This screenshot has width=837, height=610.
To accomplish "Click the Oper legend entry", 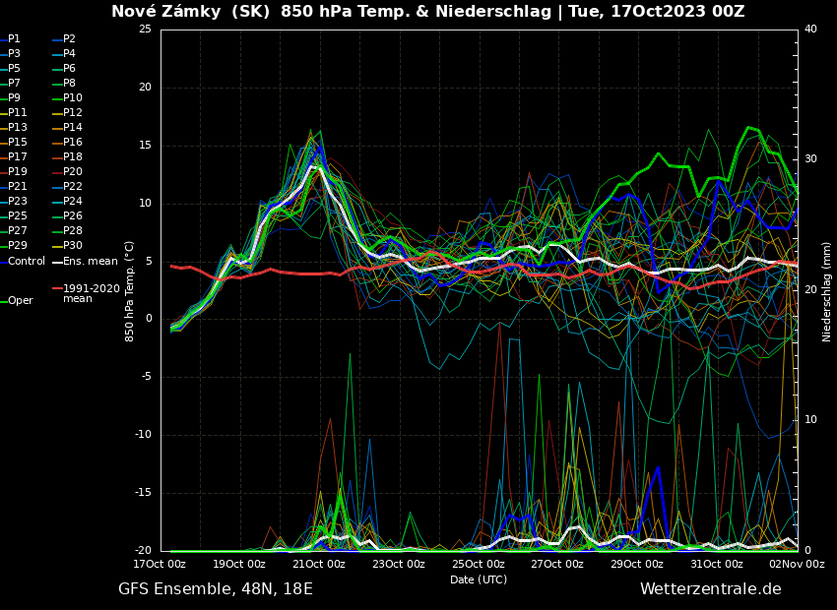I will pyautogui.click(x=21, y=301).
